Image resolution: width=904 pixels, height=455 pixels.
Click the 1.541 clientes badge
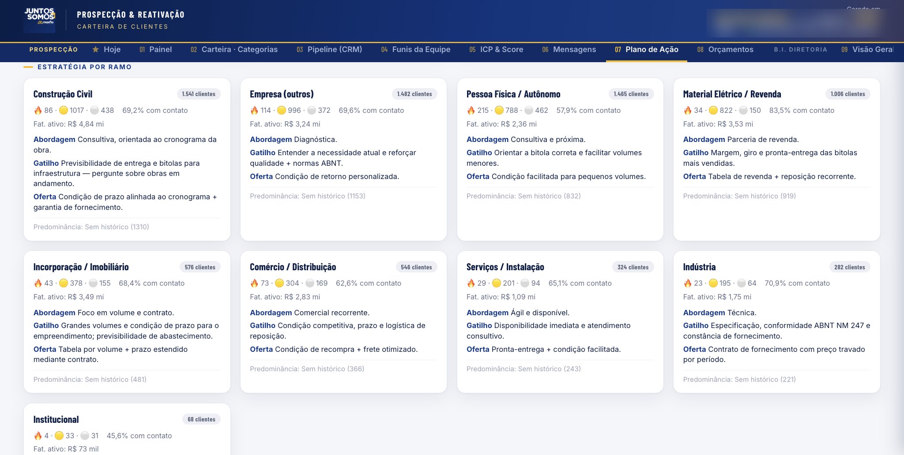(199, 94)
